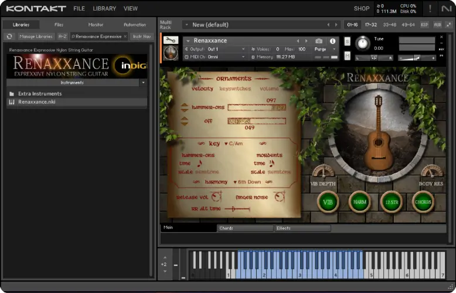456x293 pixels.
Task: Click the Release Vol knob
Action: point(215,197)
